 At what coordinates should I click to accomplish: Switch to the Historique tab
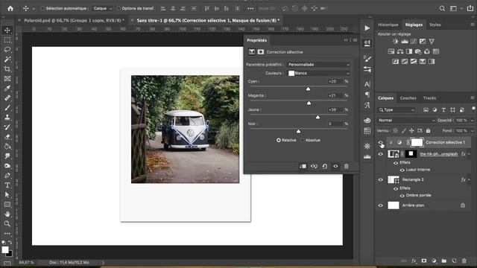[x=388, y=25]
